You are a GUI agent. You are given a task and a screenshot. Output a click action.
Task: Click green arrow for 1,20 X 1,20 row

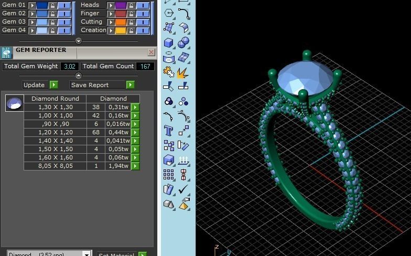[x=135, y=132]
